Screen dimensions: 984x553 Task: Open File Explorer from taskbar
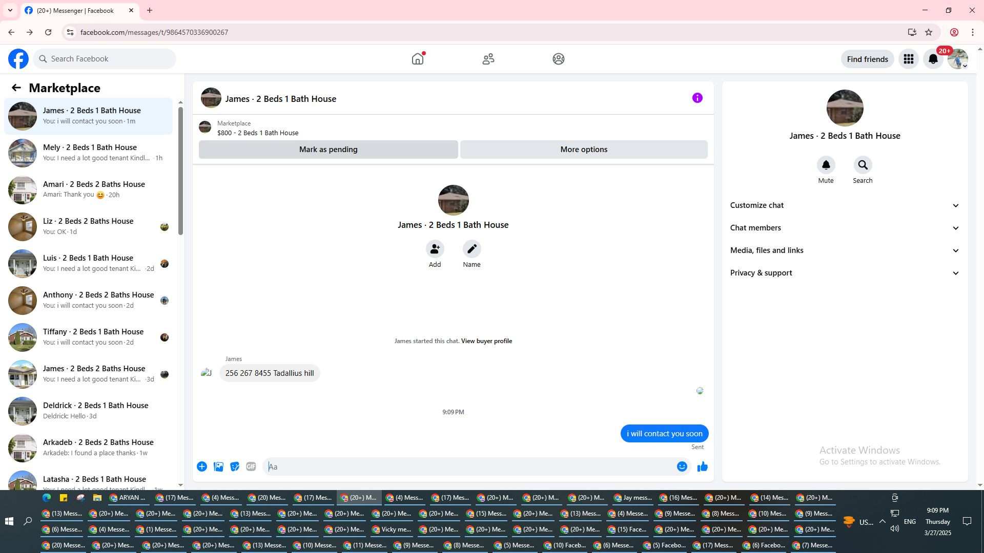click(97, 498)
